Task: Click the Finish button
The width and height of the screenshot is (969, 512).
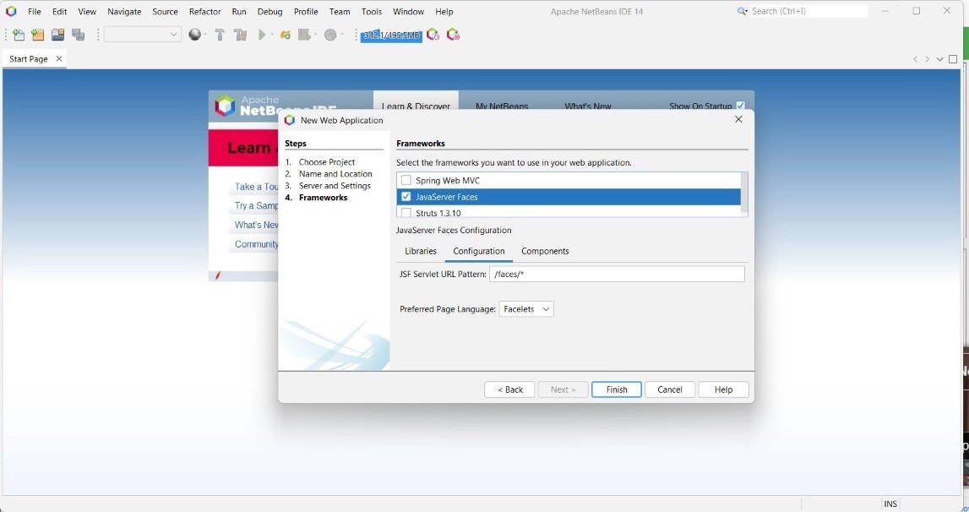Action: point(616,389)
